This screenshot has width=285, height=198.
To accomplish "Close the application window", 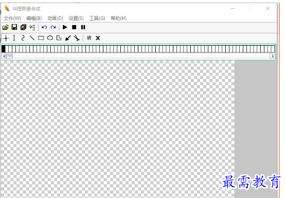I will click(x=268, y=8).
